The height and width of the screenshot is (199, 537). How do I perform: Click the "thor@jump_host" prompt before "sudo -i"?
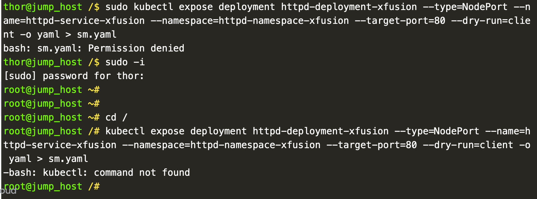43,62
